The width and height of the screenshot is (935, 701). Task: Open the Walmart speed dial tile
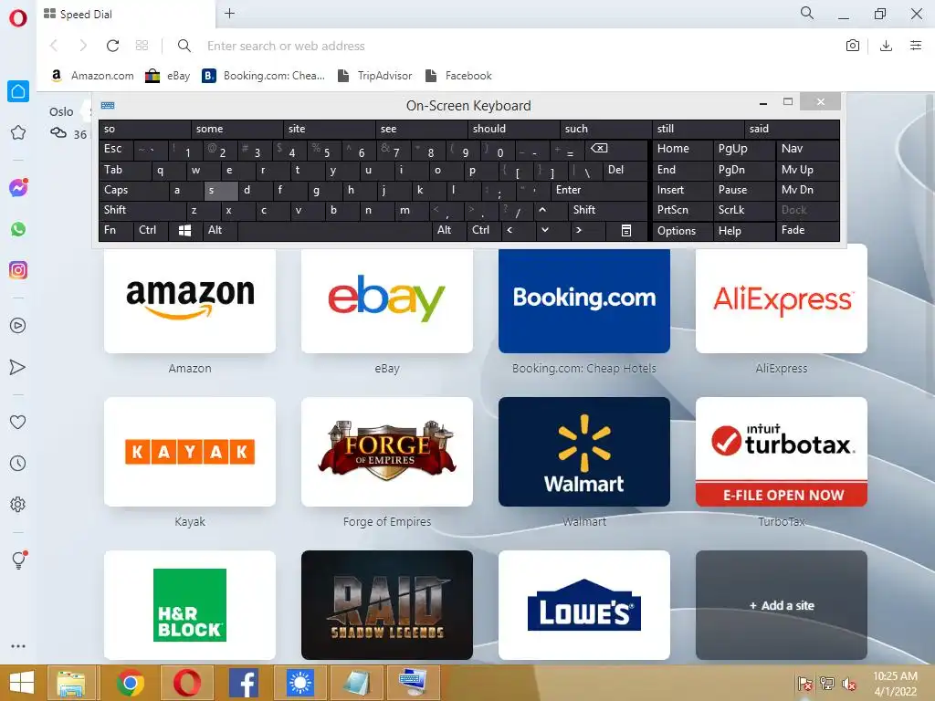coord(584,452)
